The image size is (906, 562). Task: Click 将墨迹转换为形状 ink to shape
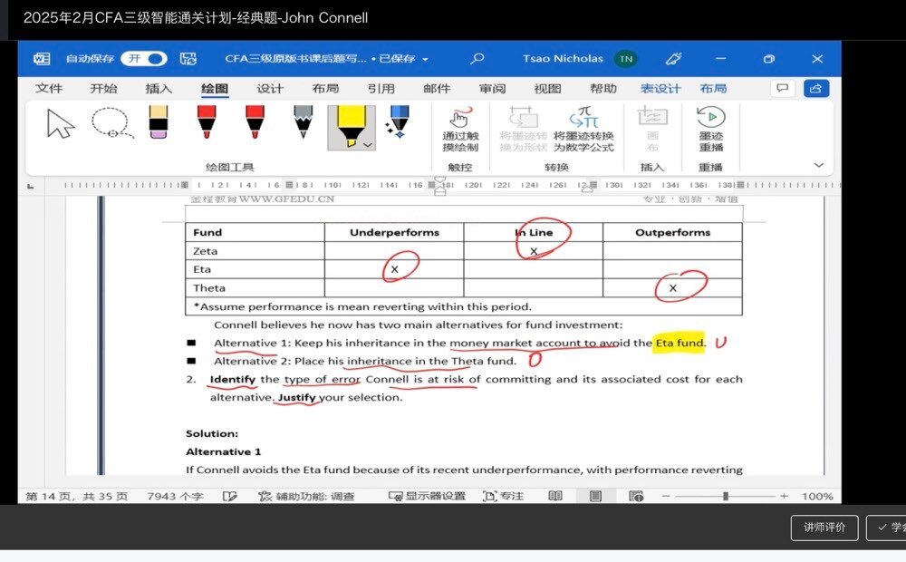pos(524,130)
